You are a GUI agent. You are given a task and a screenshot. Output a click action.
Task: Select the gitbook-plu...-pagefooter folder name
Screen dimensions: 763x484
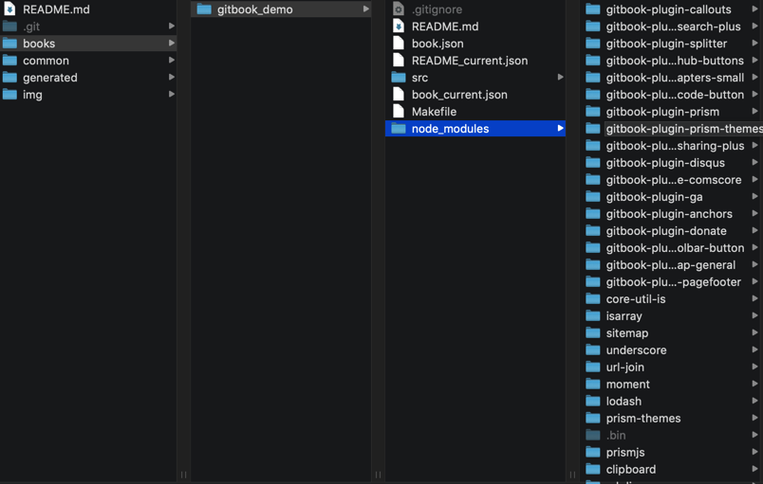pyautogui.click(x=674, y=281)
